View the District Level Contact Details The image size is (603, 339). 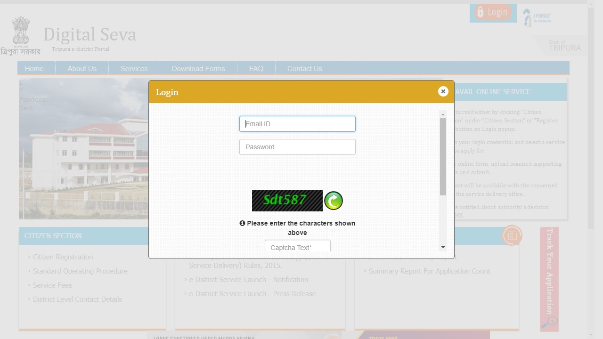click(x=77, y=299)
